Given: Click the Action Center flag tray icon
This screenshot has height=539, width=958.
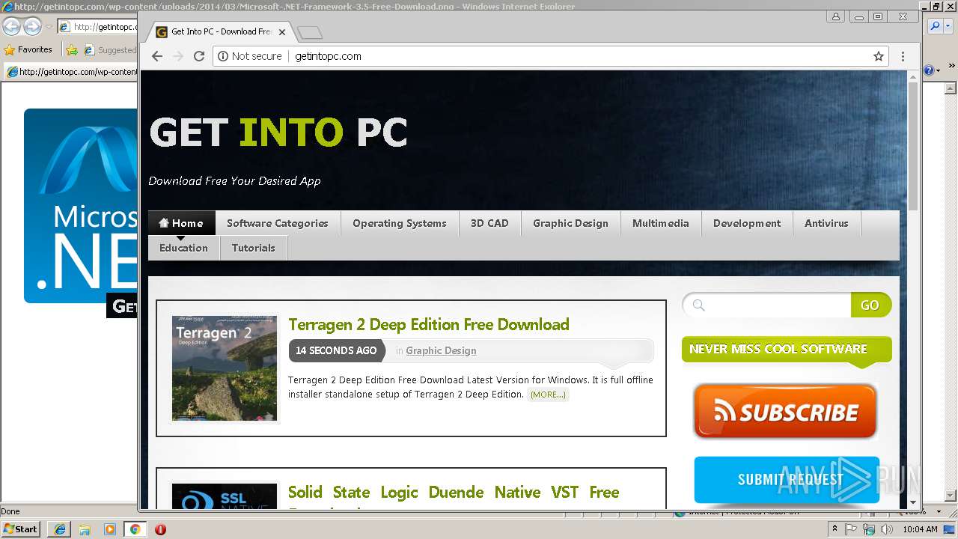Looking at the screenshot, I should [852, 529].
